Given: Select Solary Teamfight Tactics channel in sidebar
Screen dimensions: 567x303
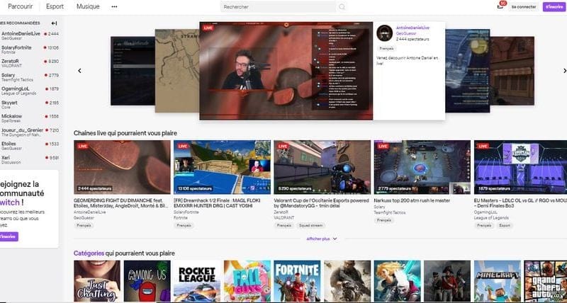Looking at the screenshot, I should pyautogui.click(x=30, y=77).
